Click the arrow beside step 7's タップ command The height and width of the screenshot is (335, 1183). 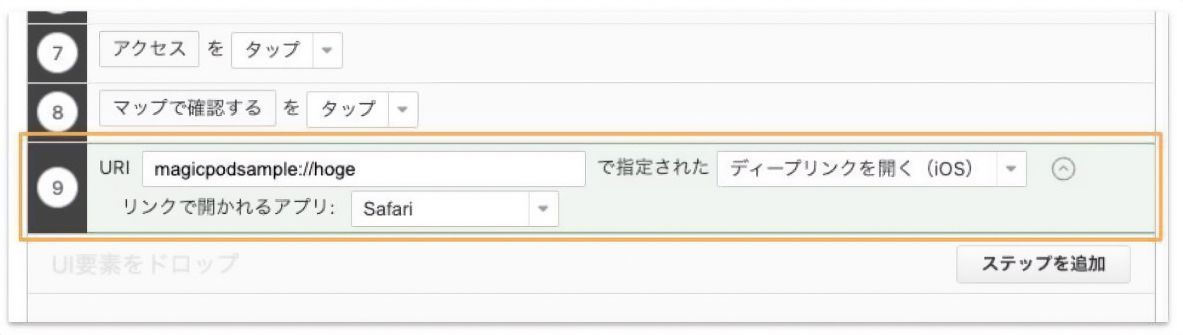(x=327, y=50)
